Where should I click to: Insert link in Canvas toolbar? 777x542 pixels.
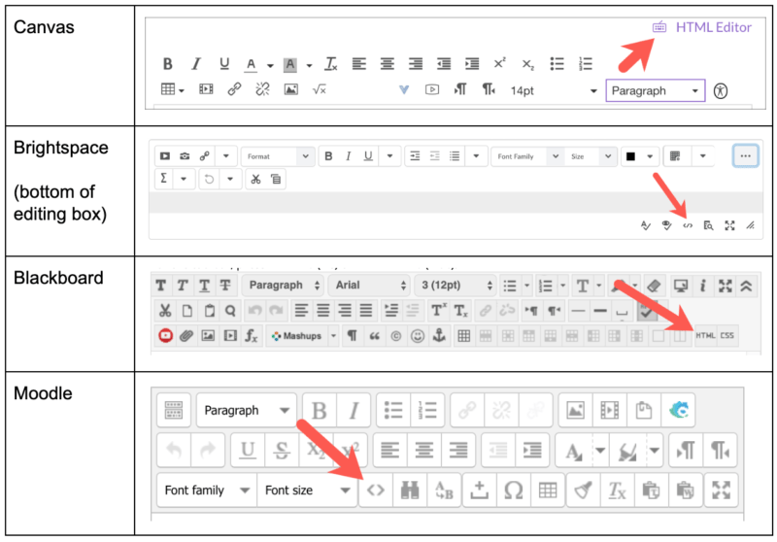tap(234, 89)
